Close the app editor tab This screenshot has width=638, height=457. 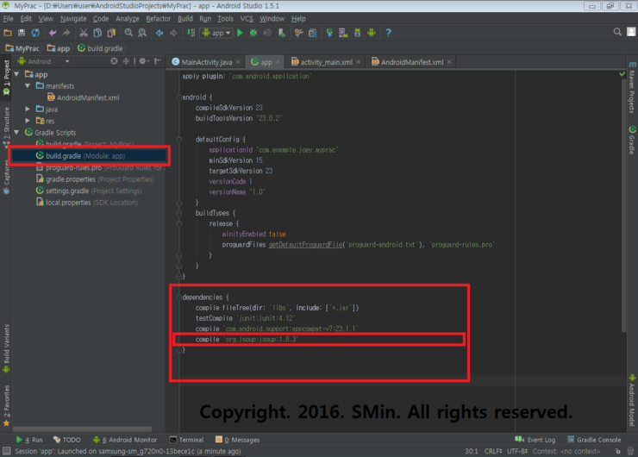278,62
